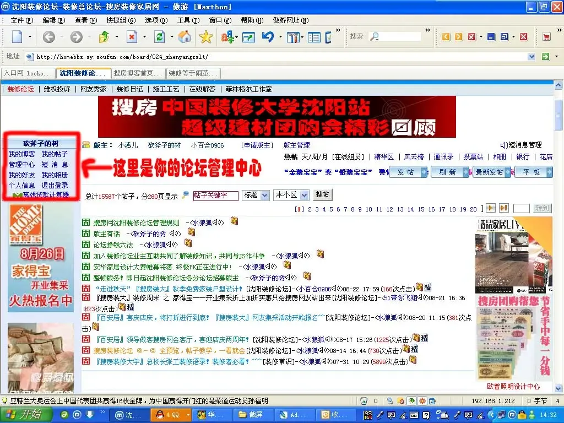The width and height of the screenshot is (564, 423).
Task: Click scrollbar down arrow at page bottom
Action: point(558,388)
